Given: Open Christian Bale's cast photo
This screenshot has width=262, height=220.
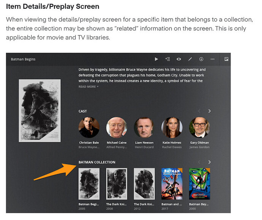Looking at the screenshot, I should coord(89,127).
